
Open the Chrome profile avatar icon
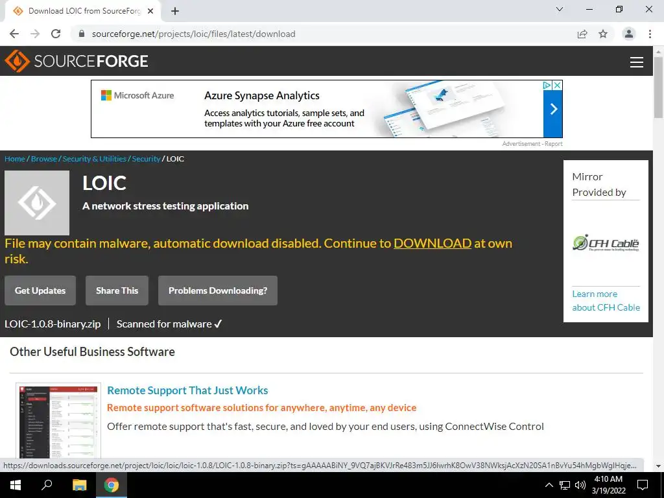[x=629, y=34]
